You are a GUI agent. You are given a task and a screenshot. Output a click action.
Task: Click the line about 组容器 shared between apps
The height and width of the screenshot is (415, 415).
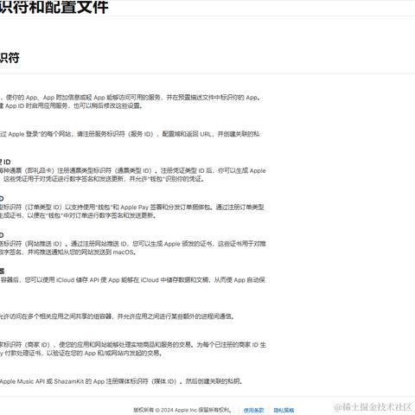click(117, 316)
